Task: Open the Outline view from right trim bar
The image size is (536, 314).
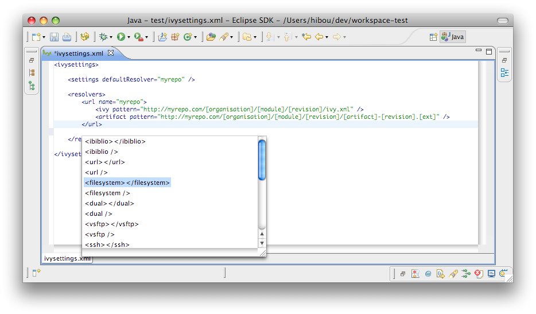Action: click(504, 72)
